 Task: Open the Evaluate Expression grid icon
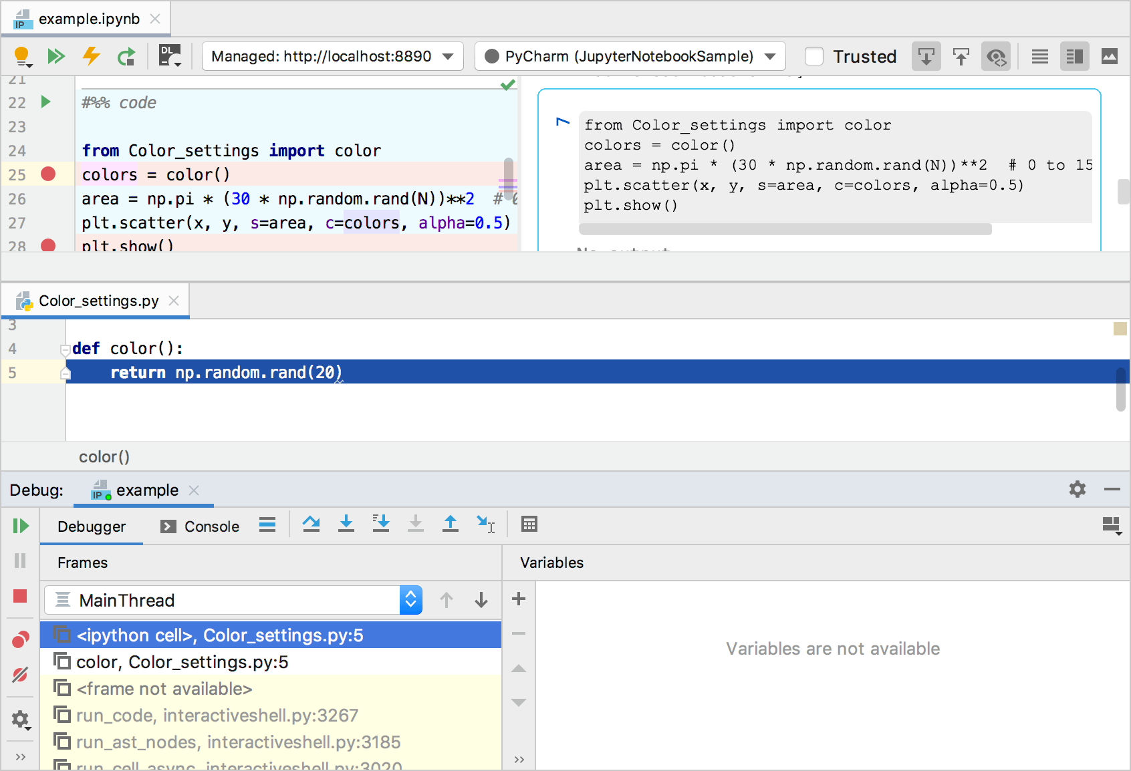tap(529, 525)
